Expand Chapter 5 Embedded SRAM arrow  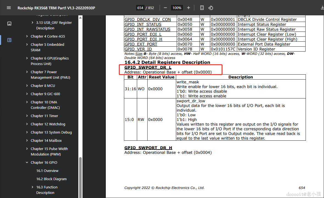(x=27, y=44)
